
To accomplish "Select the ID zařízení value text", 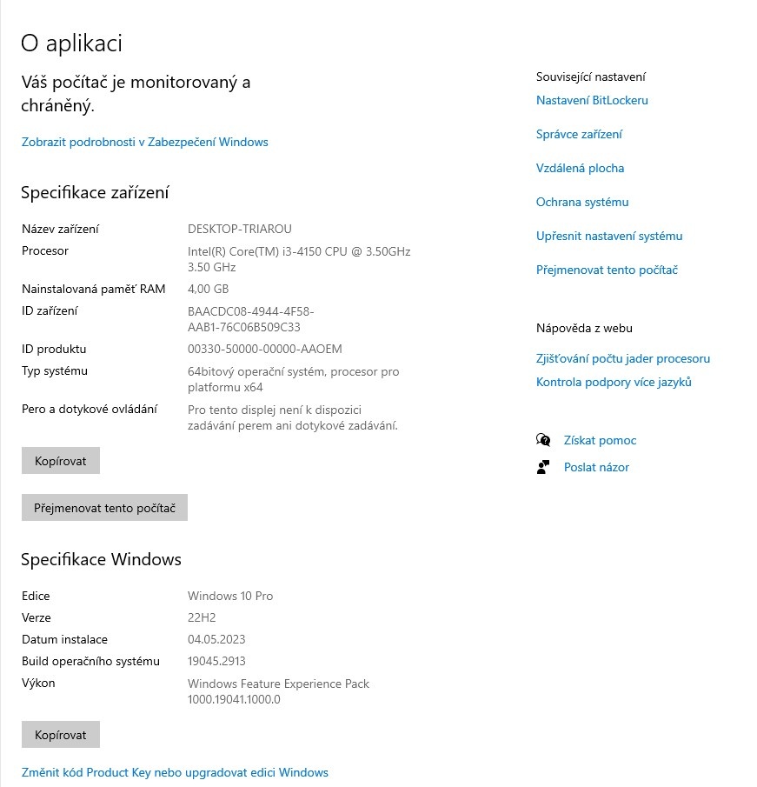I will [250, 317].
